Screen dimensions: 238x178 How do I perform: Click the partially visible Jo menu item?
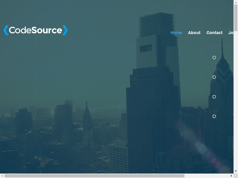click(x=231, y=33)
